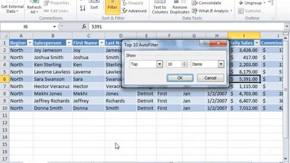This screenshot has height=163, width=290.
Task: Click the Ungroup button
Action: point(250,3)
